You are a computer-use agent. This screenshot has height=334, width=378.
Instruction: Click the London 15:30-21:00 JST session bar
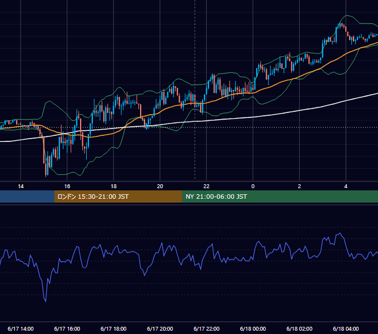118,197
